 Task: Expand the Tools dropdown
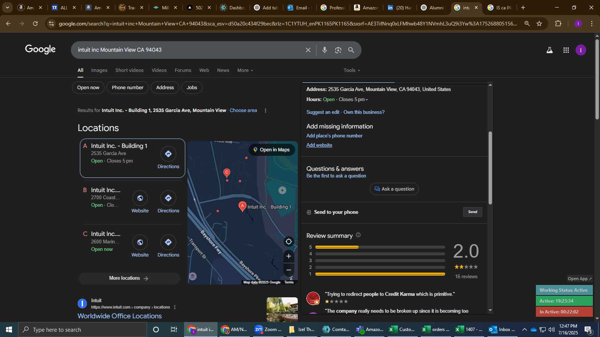click(x=352, y=70)
